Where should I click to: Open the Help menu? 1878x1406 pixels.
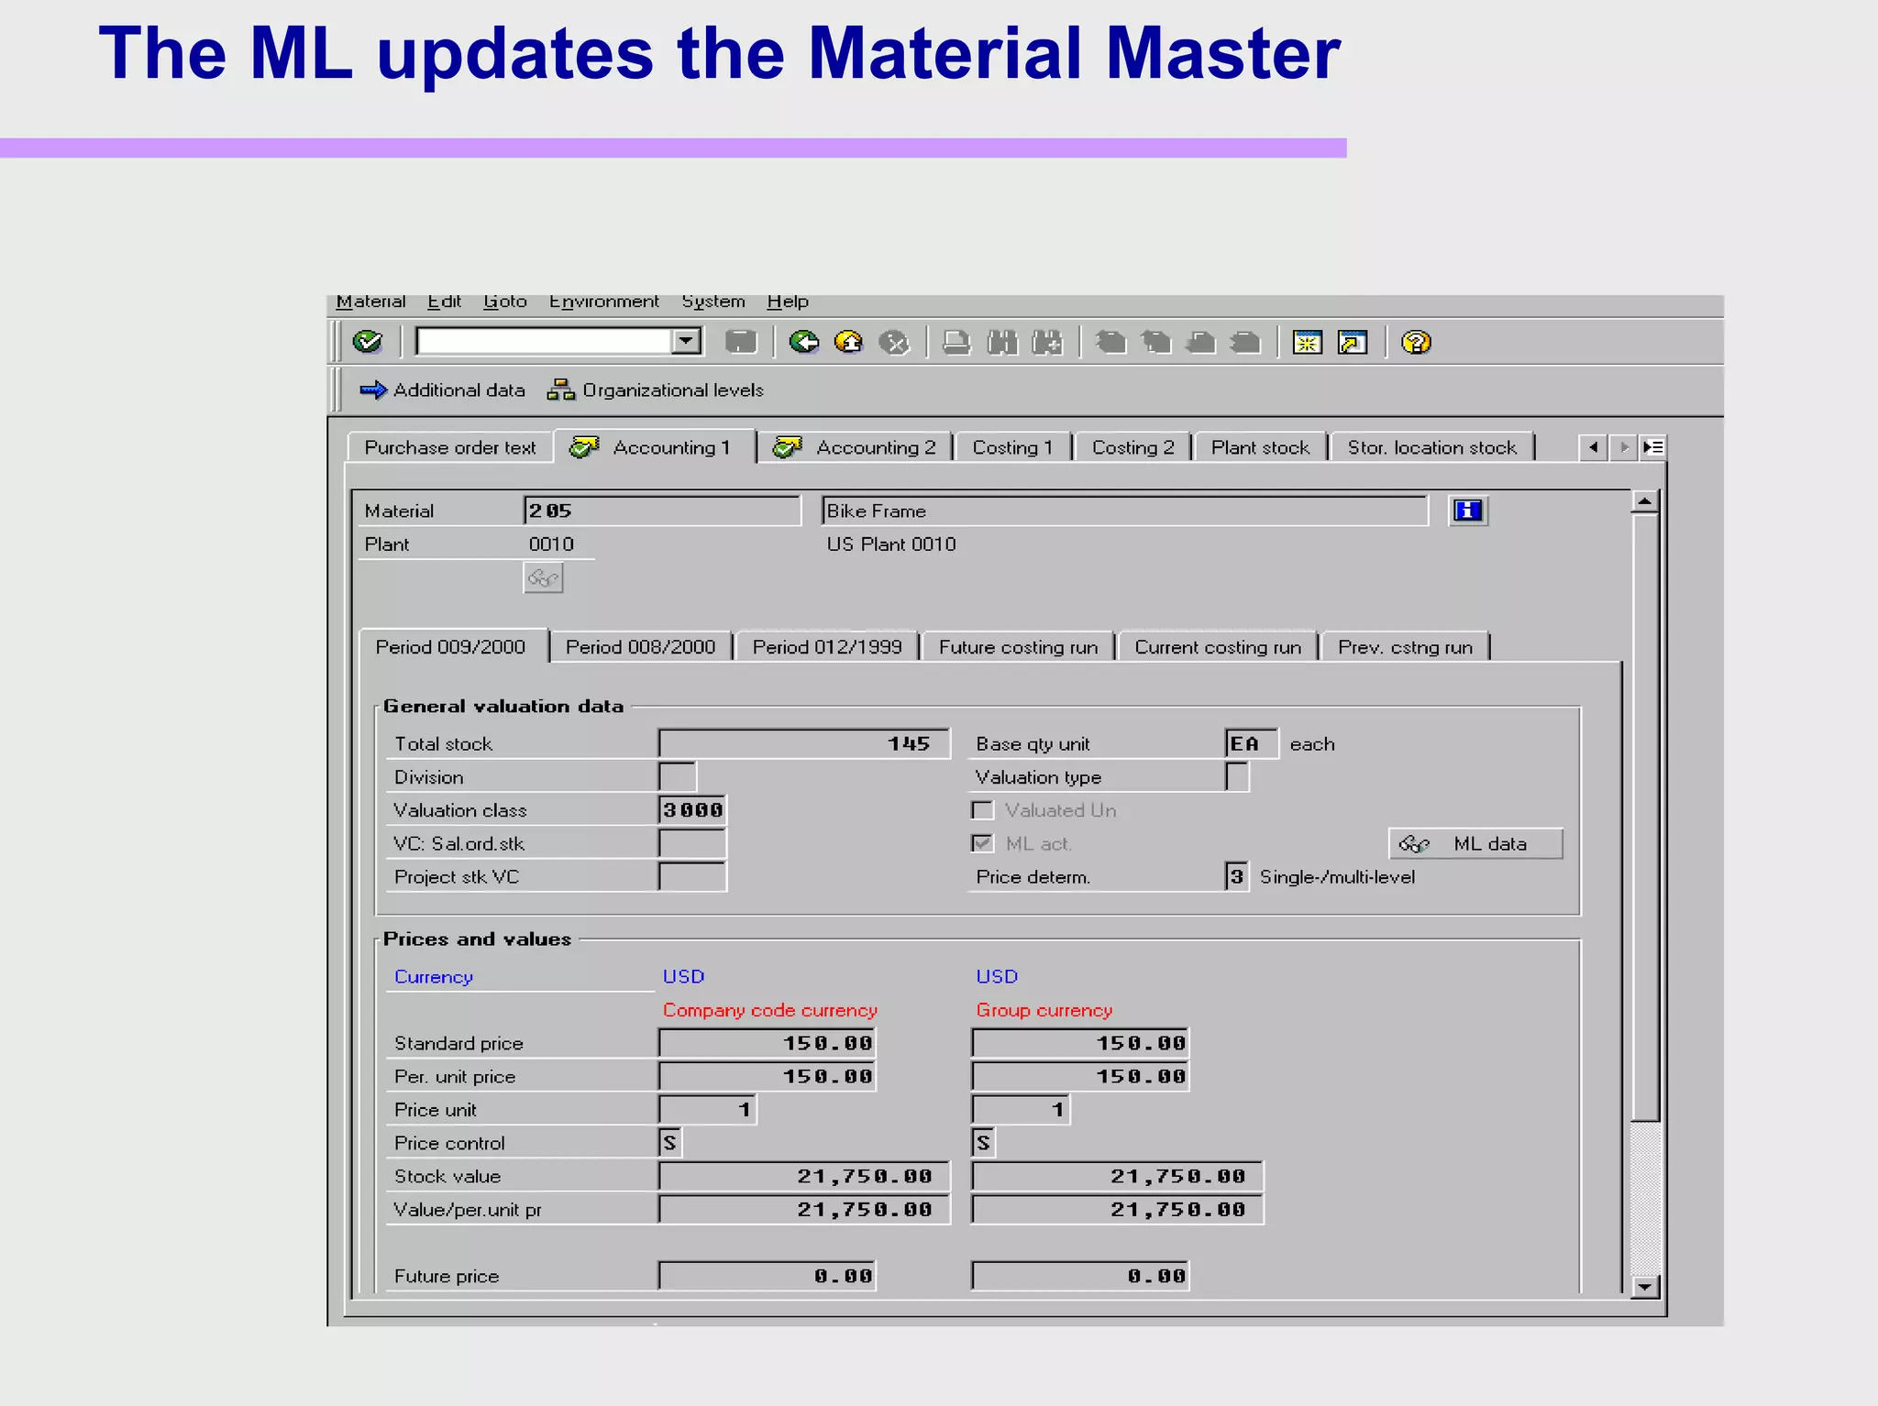tap(788, 302)
